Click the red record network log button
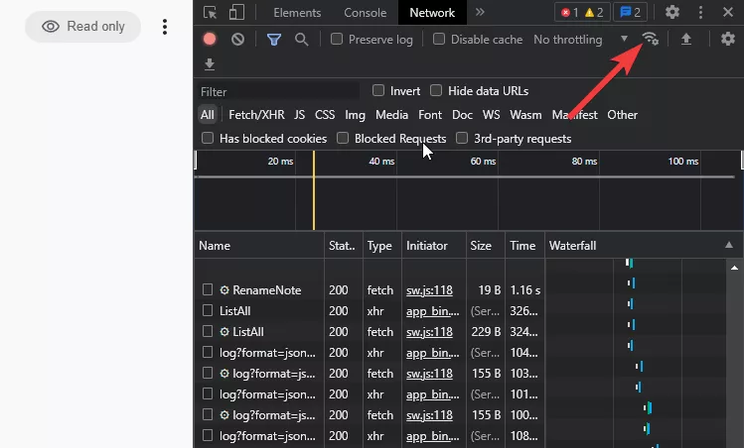This screenshot has width=744, height=448. [x=210, y=39]
